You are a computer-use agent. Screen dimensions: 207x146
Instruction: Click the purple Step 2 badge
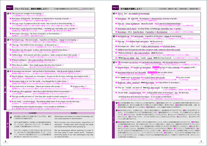coord(115,8)
